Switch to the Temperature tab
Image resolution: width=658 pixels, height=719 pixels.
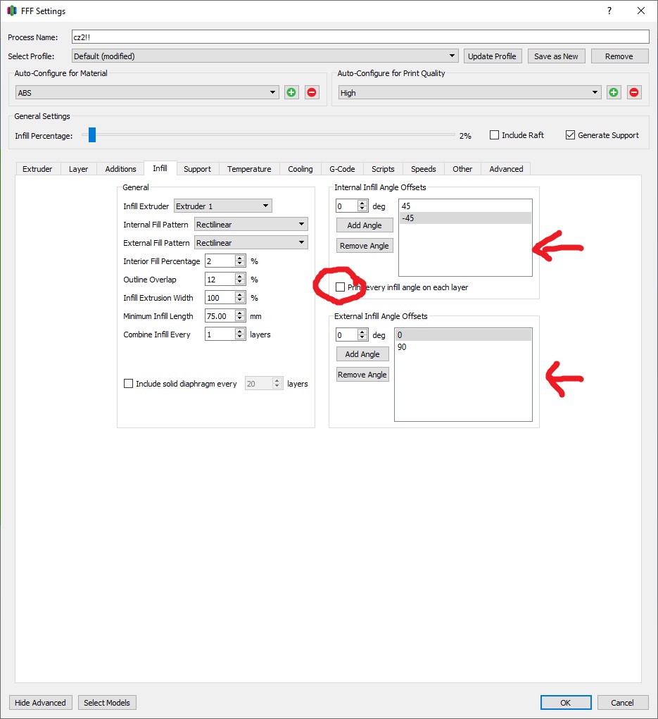[x=249, y=169]
